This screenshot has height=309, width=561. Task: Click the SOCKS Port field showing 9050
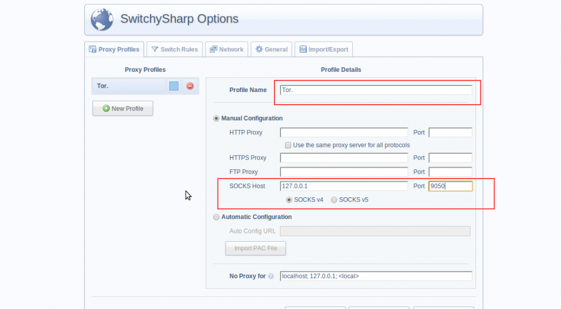pyautogui.click(x=450, y=186)
